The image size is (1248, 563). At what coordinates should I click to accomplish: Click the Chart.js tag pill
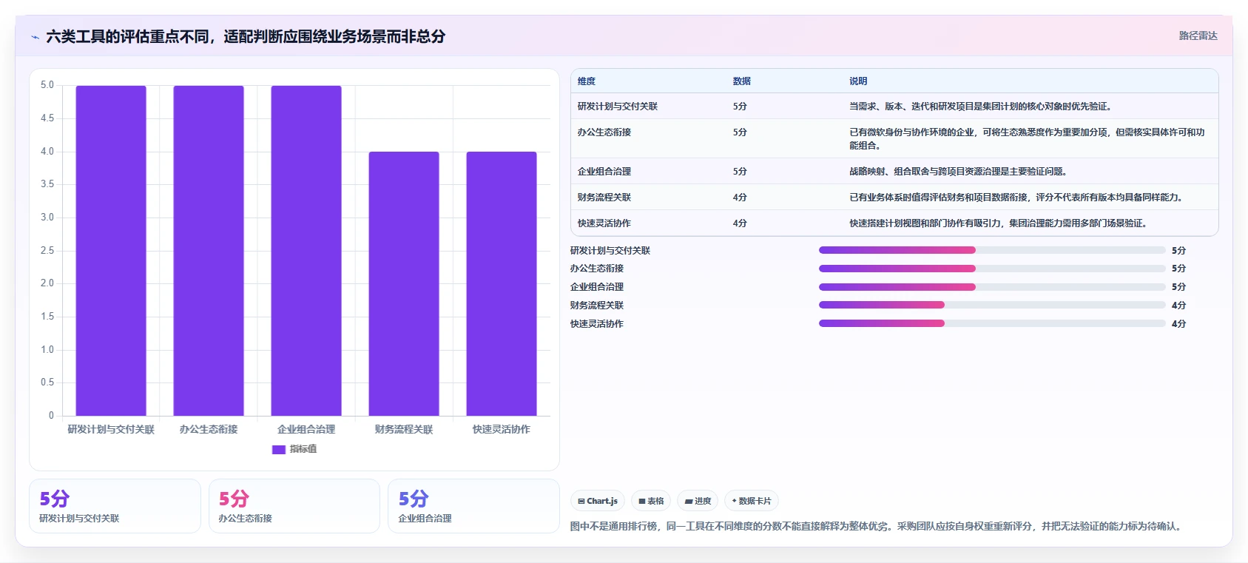point(598,501)
